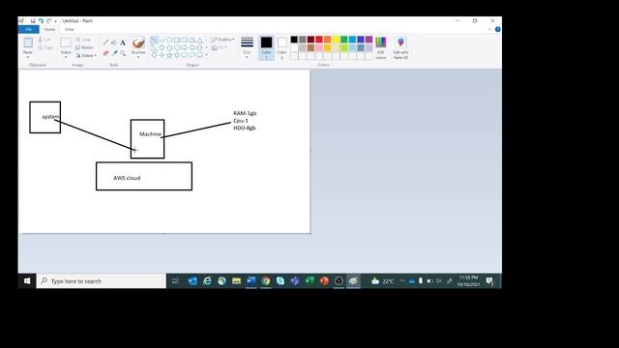
Task: Select the Oval shape
Action: 169,40
